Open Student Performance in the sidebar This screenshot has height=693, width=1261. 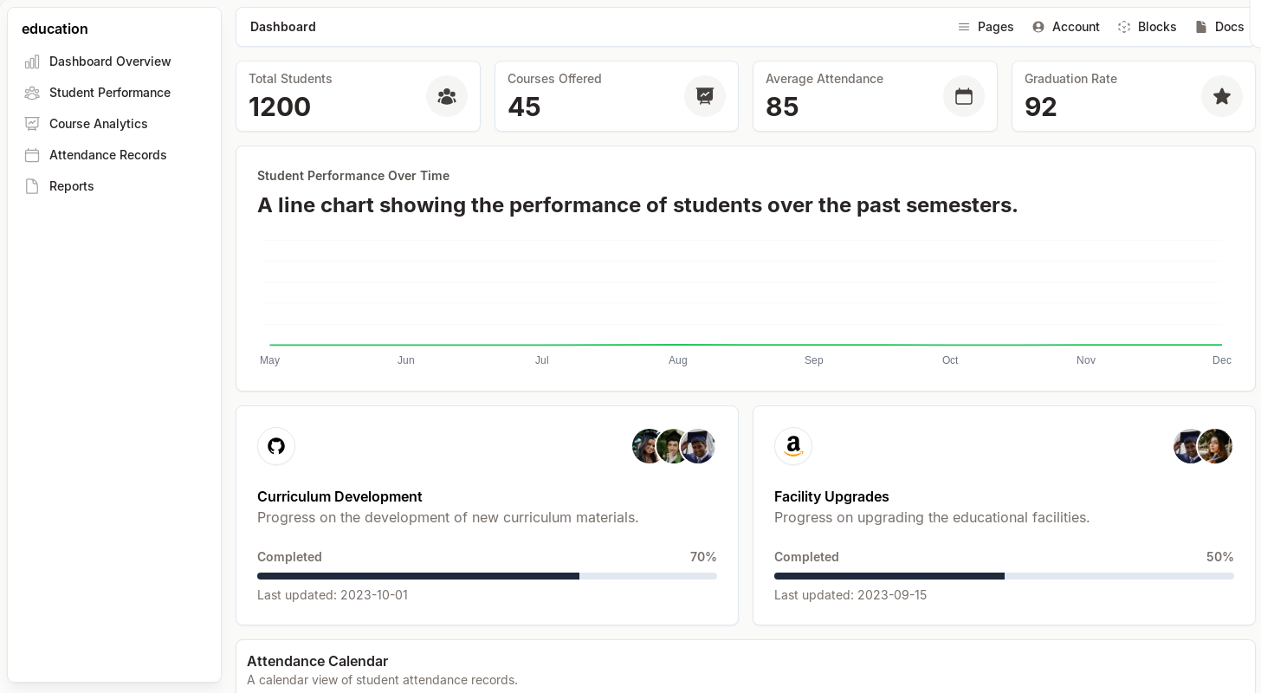point(110,93)
